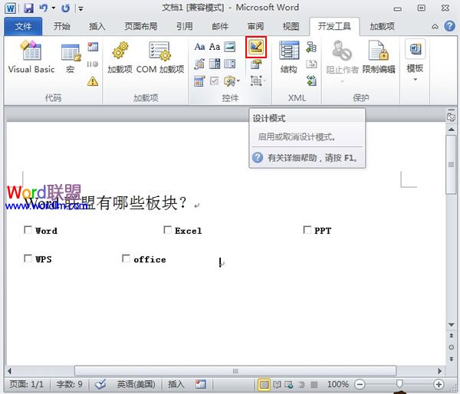Switch to full screen reading view
Screen dimensions: 460x394
(277, 384)
